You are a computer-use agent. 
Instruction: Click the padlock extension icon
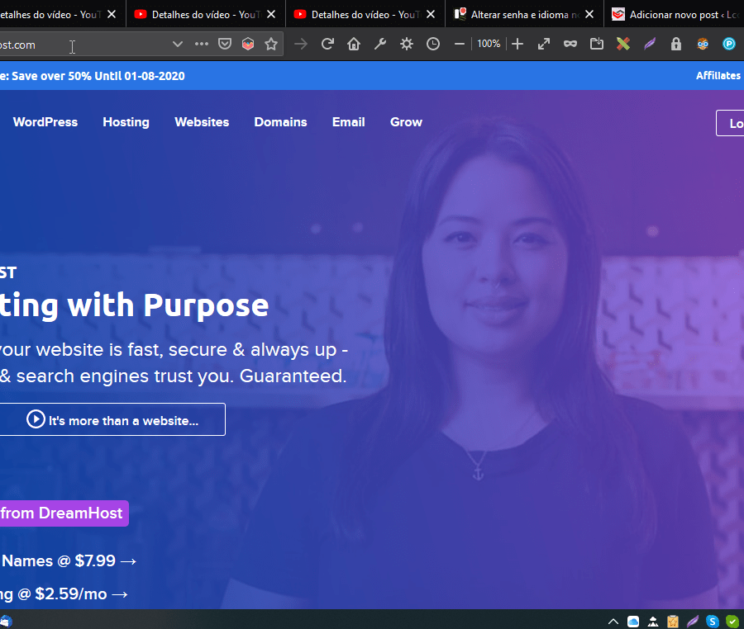(675, 44)
